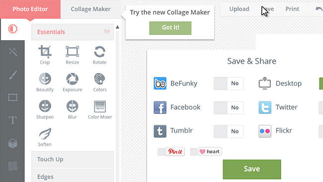323x182 pixels.
Task: Switch to the Collage Maker tab
Action: 90,9
